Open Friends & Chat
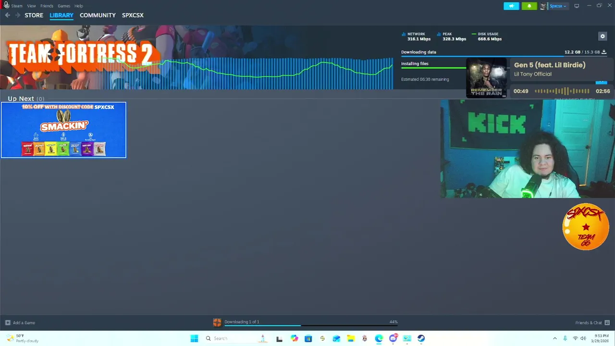This screenshot has width=615, height=346. click(592, 322)
